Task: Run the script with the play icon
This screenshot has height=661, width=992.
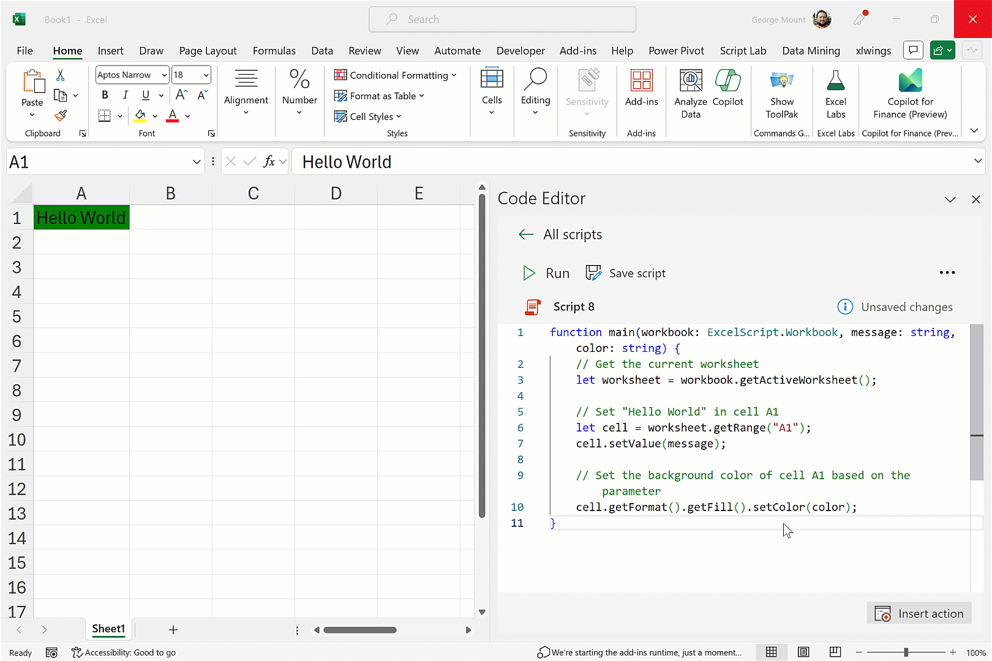Action: [x=528, y=273]
